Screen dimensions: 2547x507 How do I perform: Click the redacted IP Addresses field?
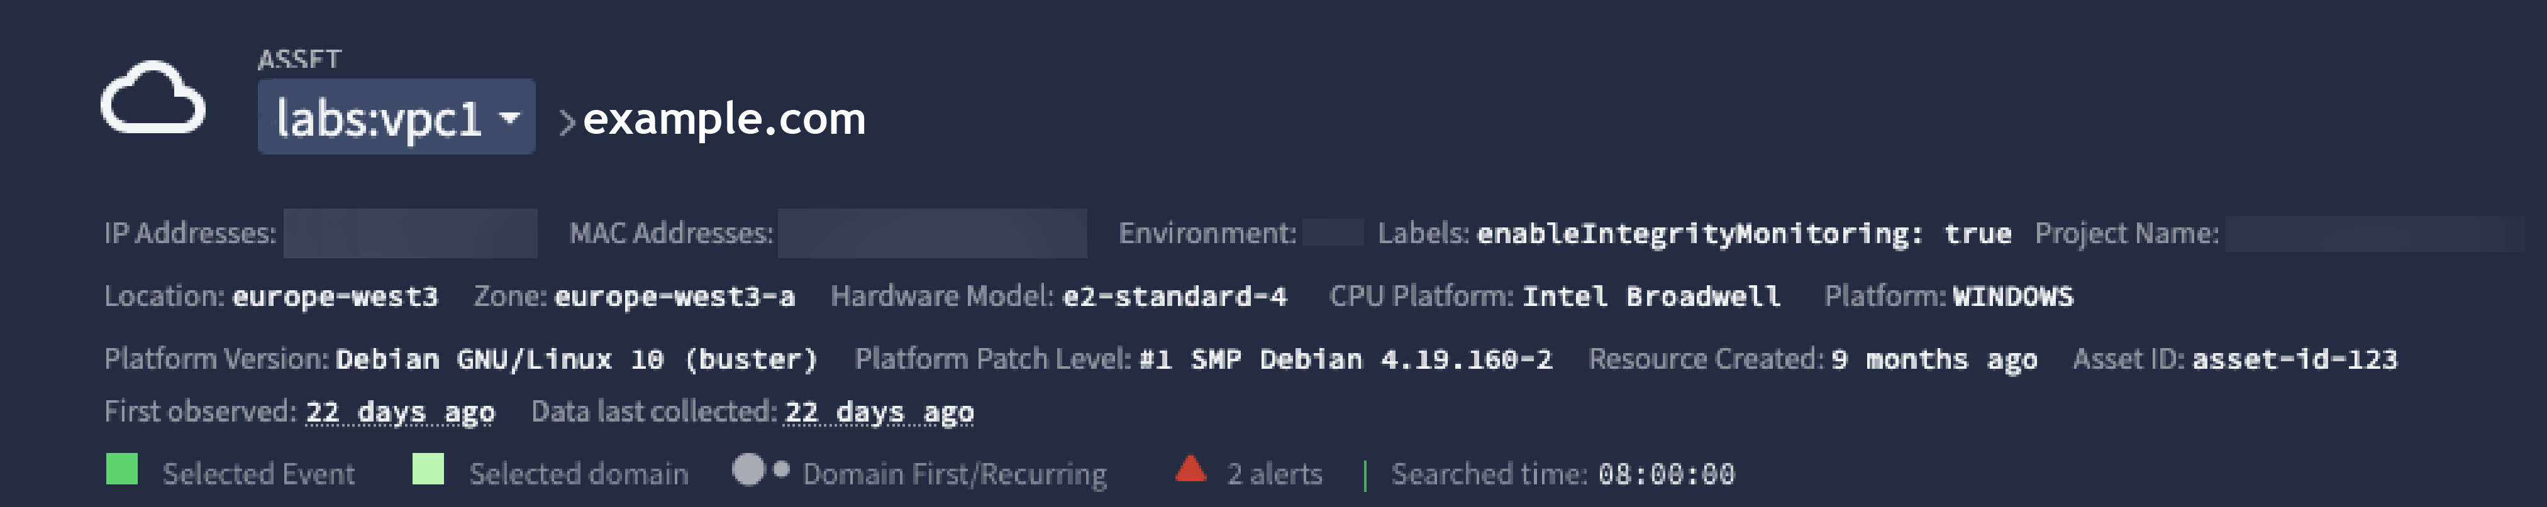pyautogui.click(x=409, y=234)
